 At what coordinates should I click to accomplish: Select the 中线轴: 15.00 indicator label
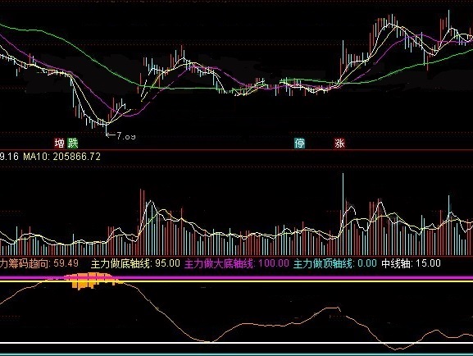tap(411, 263)
